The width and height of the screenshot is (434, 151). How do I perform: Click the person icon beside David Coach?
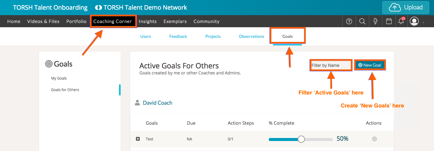(137, 103)
